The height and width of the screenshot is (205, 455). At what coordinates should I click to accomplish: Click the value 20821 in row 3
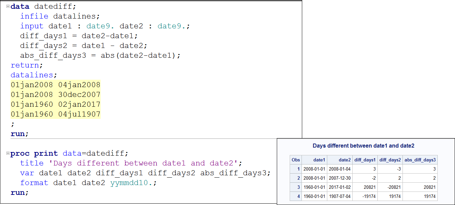pyautogui.click(x=370, y=187)
